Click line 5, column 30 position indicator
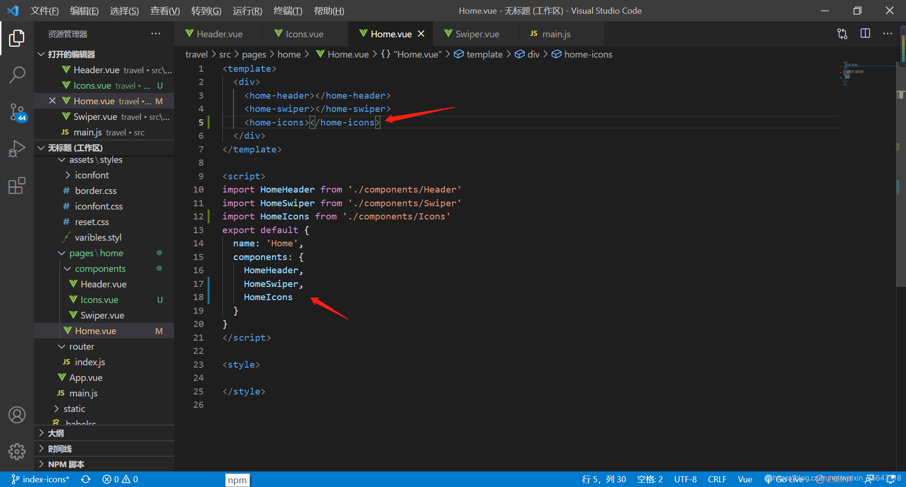The image size is (906, 487). [604, 479]
